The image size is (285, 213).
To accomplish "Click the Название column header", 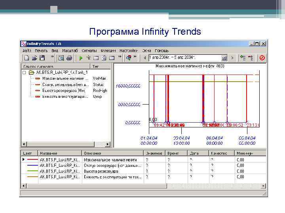I will [x=60, y=153].
